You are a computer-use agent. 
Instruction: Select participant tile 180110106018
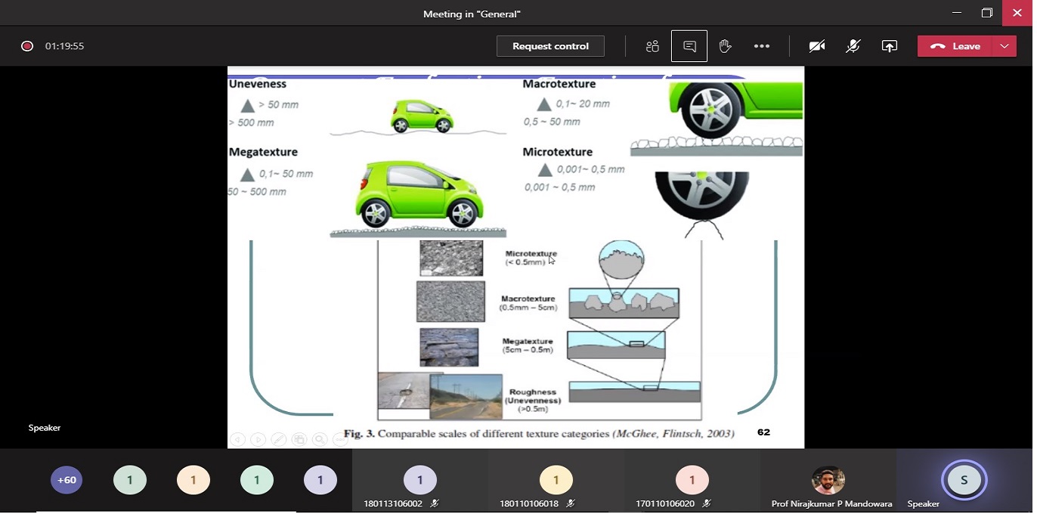[x=556, y=481]
